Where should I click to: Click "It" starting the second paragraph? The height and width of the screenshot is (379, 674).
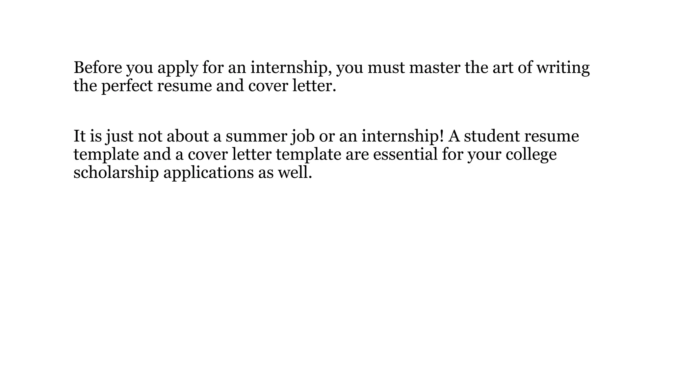coord(80,136)
